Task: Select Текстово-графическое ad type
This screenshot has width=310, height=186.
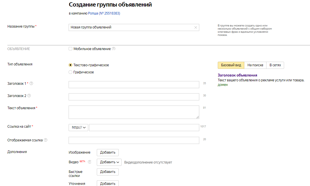Action: [71, 65]
